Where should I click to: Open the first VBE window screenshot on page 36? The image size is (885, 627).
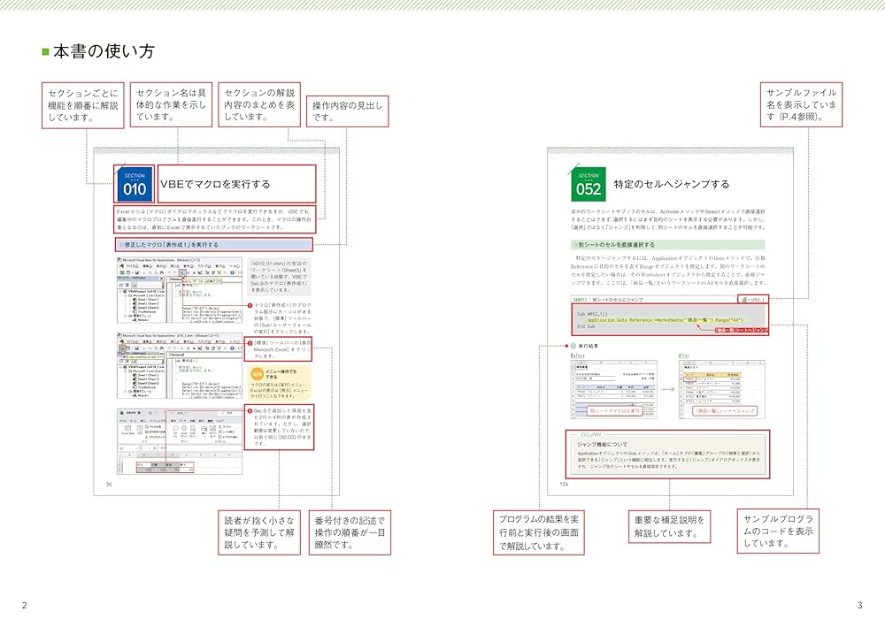(x=180, y=290)
